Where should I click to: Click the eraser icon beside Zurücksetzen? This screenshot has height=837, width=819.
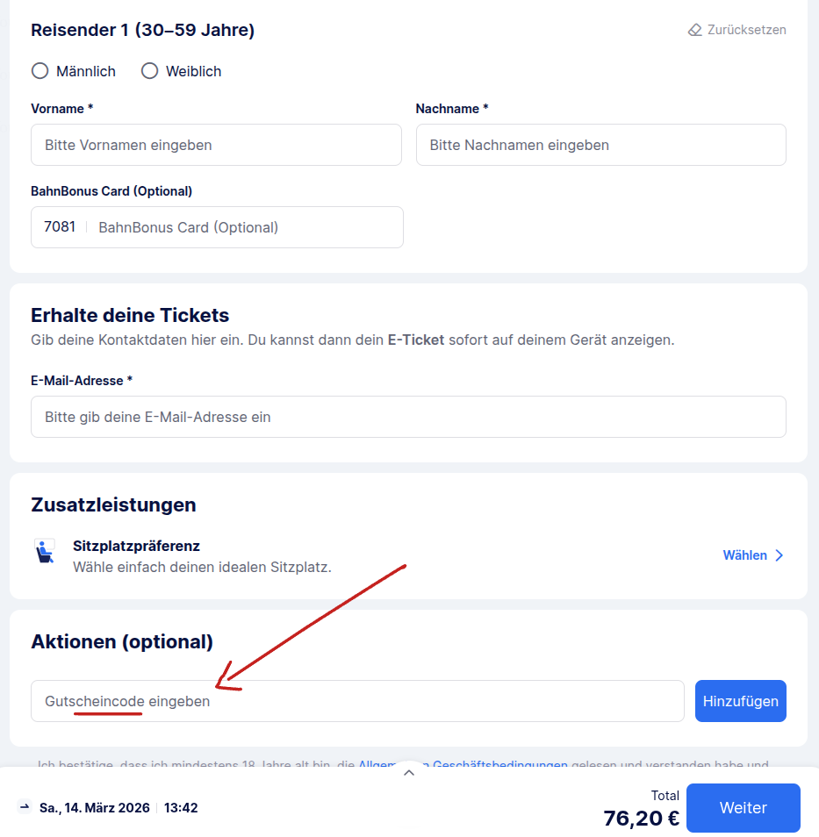pyautogui.click(x=693, y=29)
